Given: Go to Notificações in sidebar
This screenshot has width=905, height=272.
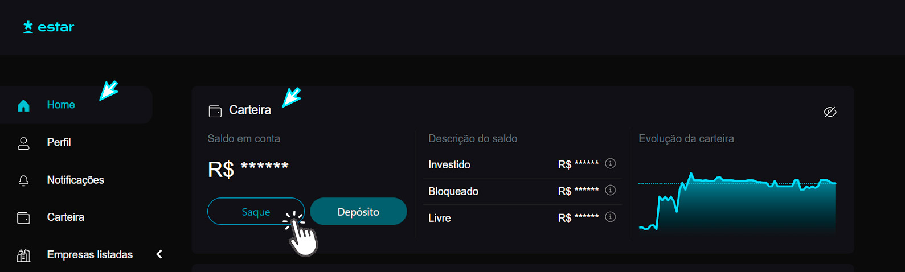Looking at the screenshot, I should click(x=76, y=180).
